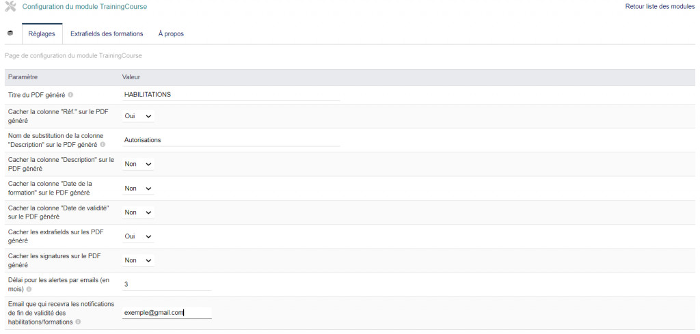Click the Autorisations substitution name field
This screenshot has height=334, width=700.
click(231, 140)
